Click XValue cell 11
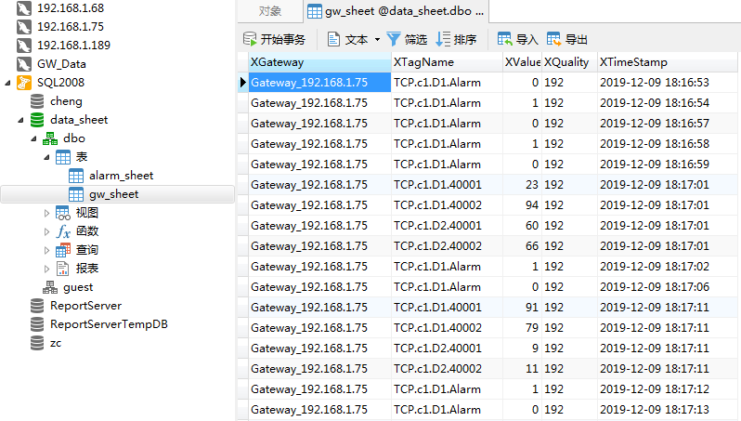Screen dimensions: 741x421 point(522,369)
